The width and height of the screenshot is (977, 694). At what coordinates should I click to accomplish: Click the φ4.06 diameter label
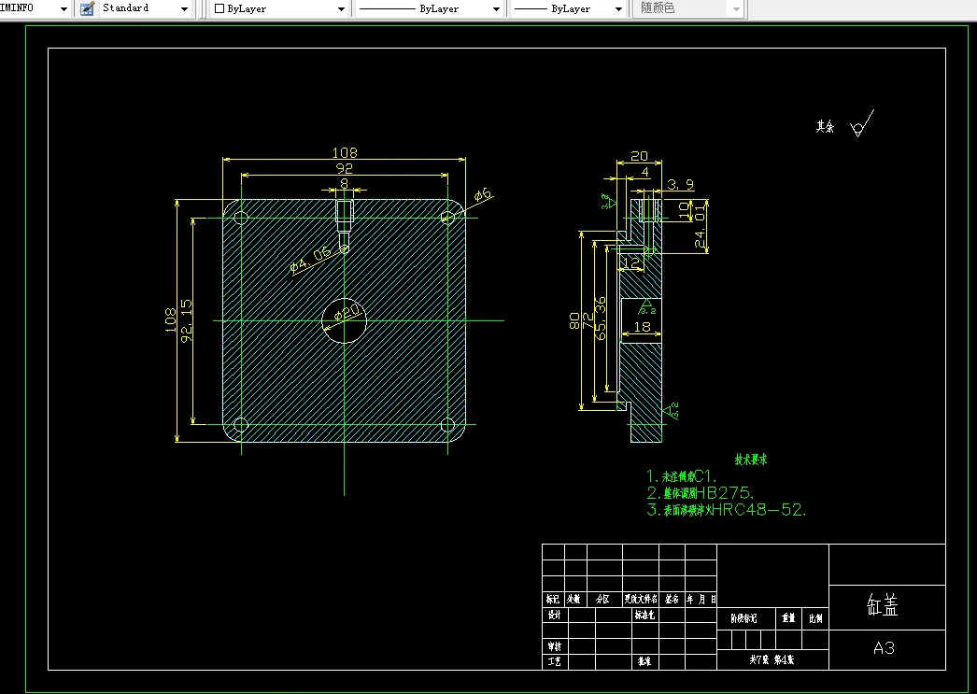pos(310,260)
